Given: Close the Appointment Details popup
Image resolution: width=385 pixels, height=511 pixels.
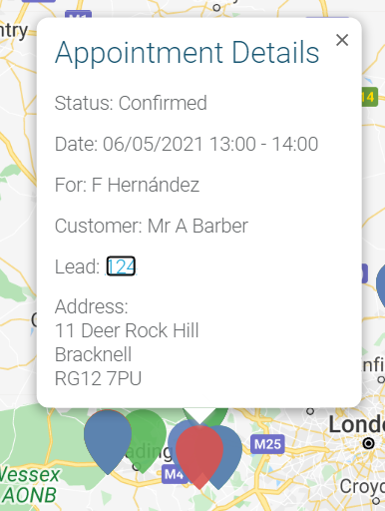Looking at the screenshot, I should click(x=342, y=40).
